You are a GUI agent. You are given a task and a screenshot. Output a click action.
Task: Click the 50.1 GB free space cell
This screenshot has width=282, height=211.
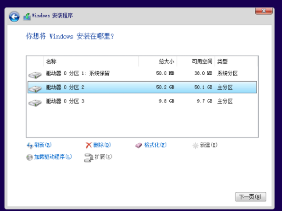(x=204, y=87)
